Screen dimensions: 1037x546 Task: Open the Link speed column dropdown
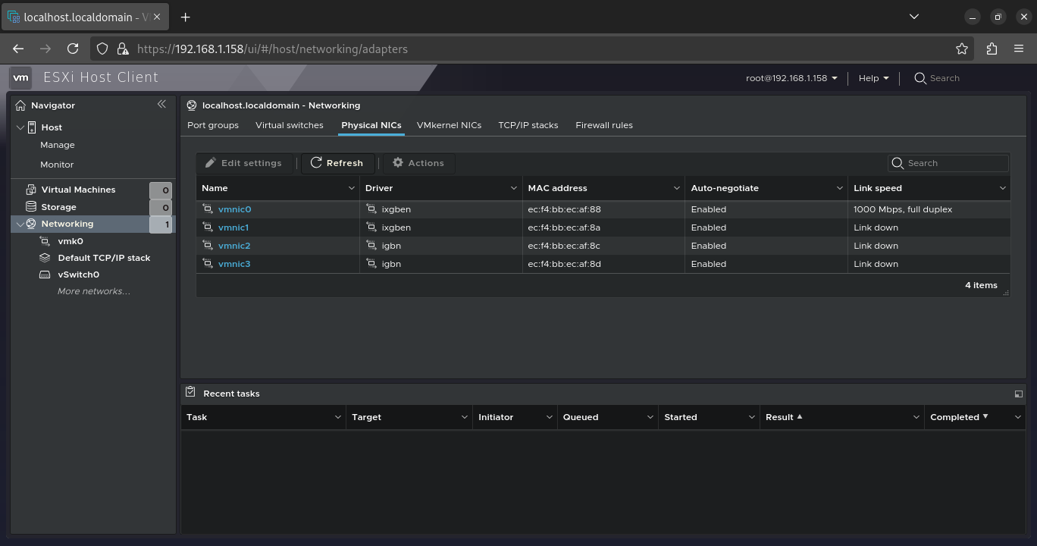pos(1002,188)
